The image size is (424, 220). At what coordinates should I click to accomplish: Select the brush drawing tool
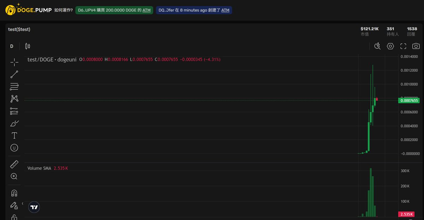pyautogui.click(x=14, y=123)
